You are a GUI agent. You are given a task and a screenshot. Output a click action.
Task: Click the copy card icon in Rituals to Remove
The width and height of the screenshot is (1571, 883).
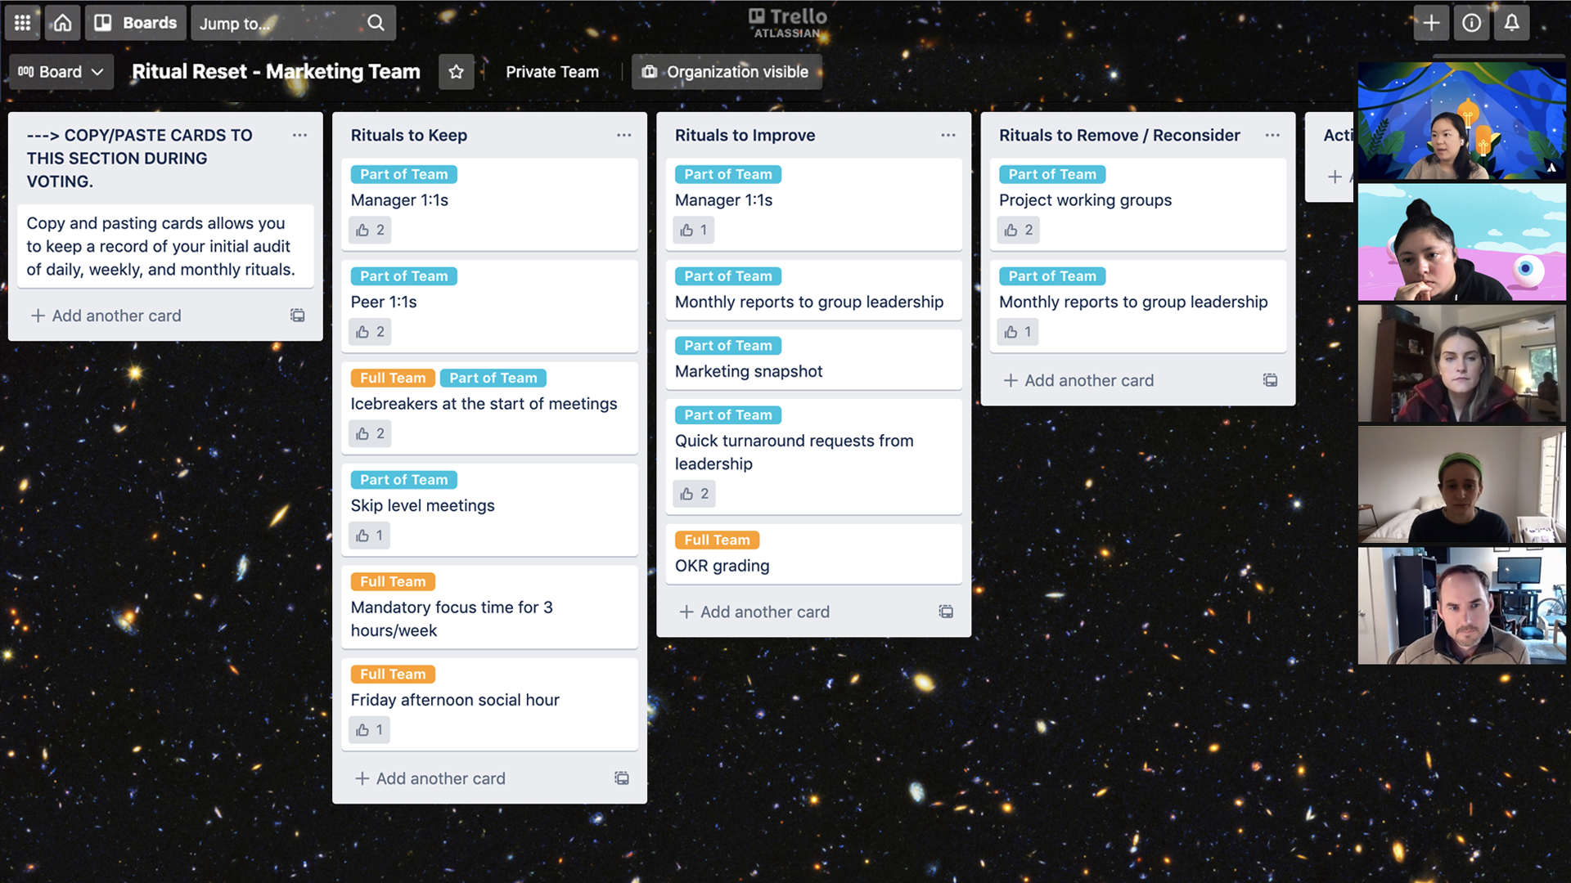1270,379
